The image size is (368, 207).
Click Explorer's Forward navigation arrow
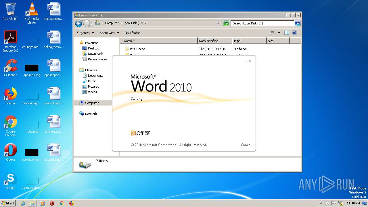87,23
